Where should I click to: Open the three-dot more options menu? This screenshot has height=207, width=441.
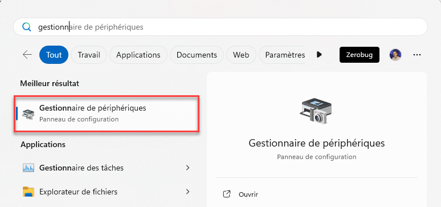(x=417, y=55)
